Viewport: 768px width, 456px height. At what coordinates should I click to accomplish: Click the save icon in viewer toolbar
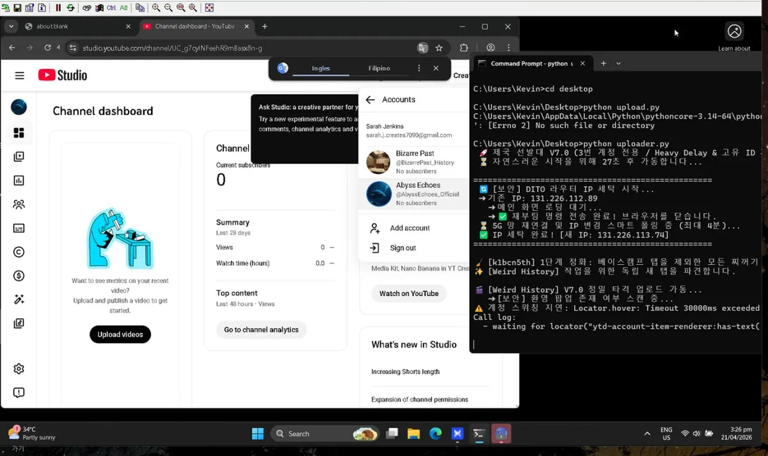click(18, 8)
